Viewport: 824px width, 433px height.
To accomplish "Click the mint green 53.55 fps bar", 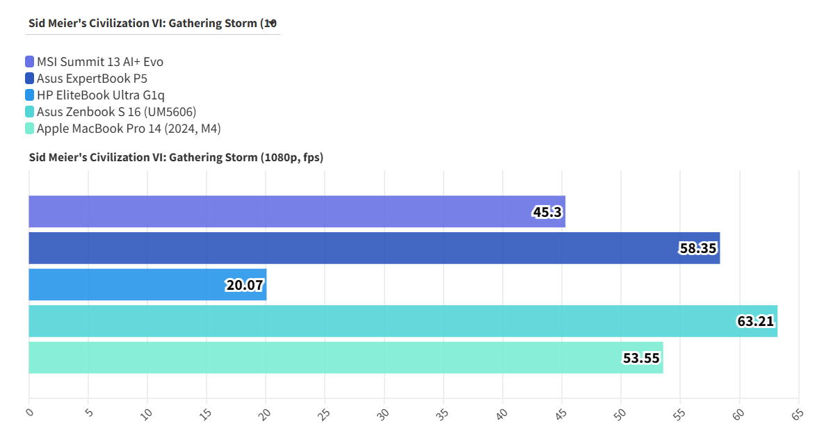I will [x=346, y=357].
